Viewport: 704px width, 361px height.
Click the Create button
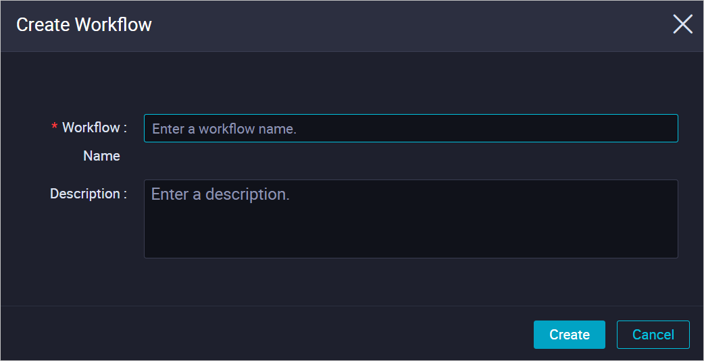pos(569,335)
